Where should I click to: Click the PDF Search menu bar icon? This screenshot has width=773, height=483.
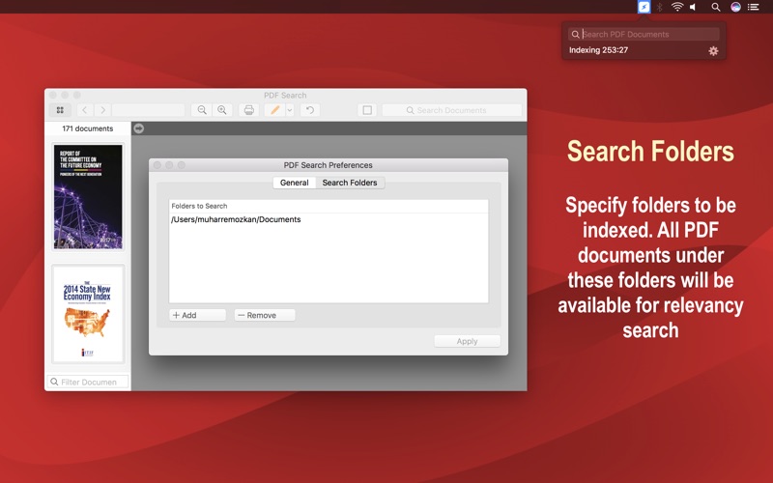(x=644, y=7)
